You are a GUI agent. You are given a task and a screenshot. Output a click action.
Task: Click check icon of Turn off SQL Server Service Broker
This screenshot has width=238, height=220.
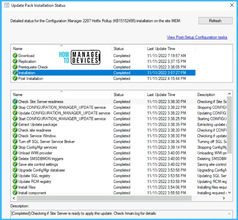(15, 141)
